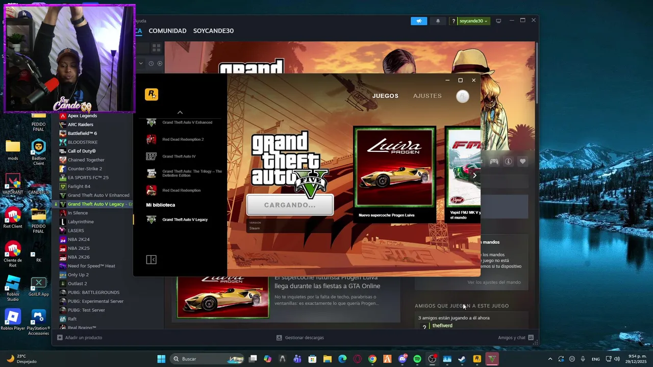Screen dimensions: 653x367
Task: Open game info icon on Steam page
Action: (x=508, y=162)
